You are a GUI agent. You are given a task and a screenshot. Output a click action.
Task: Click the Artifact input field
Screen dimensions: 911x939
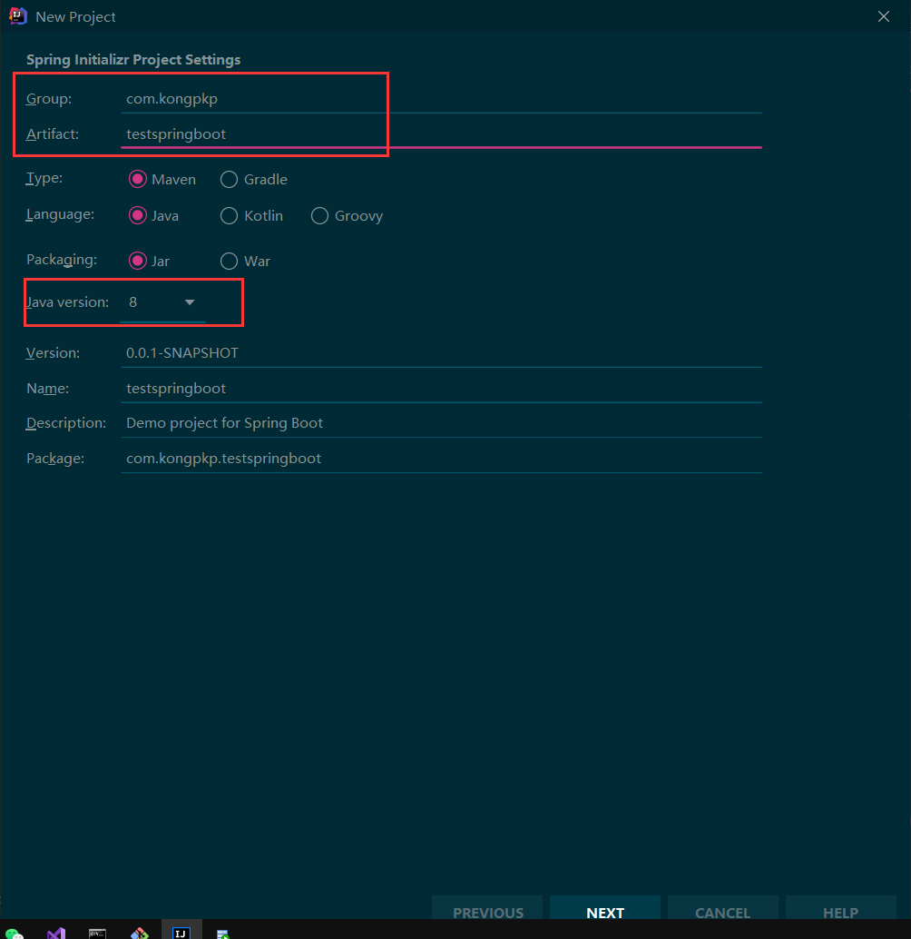coord(441,134)
